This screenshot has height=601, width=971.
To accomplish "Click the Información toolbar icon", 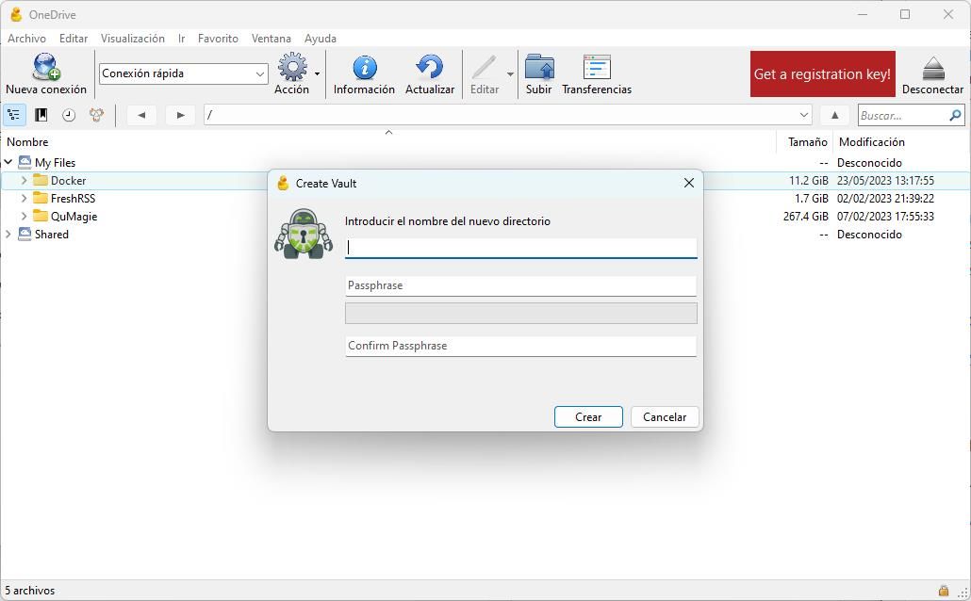I will pos(364,67).
